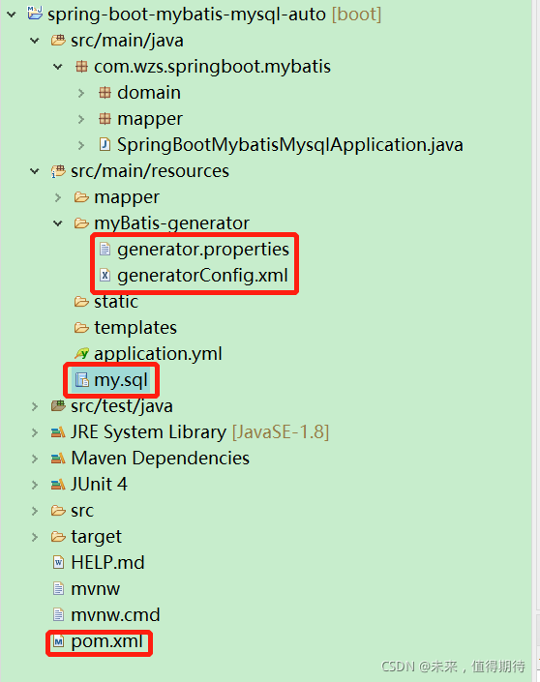Screen dimensions: 540x682
Task: Click the myBatis-generator folder icon
Action: pos(81,223)
